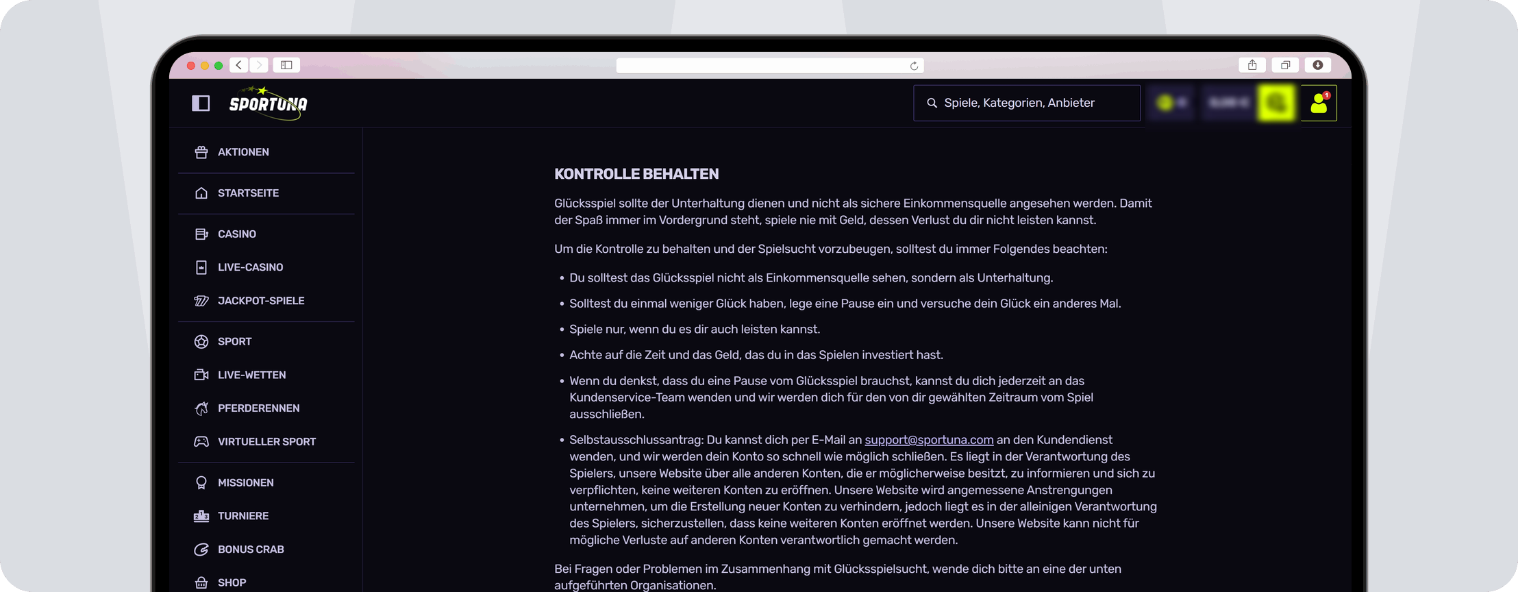Viewport: 1518px width, 592px height.
Task: Click the podium icon beside Turniere
Action: 201,516
